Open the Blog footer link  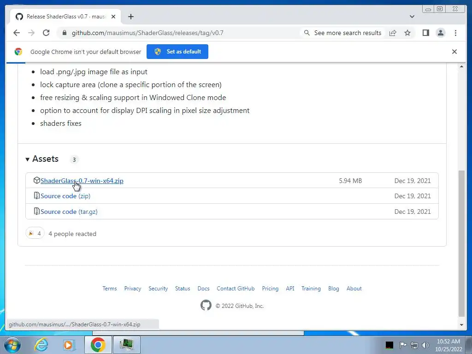334,289
